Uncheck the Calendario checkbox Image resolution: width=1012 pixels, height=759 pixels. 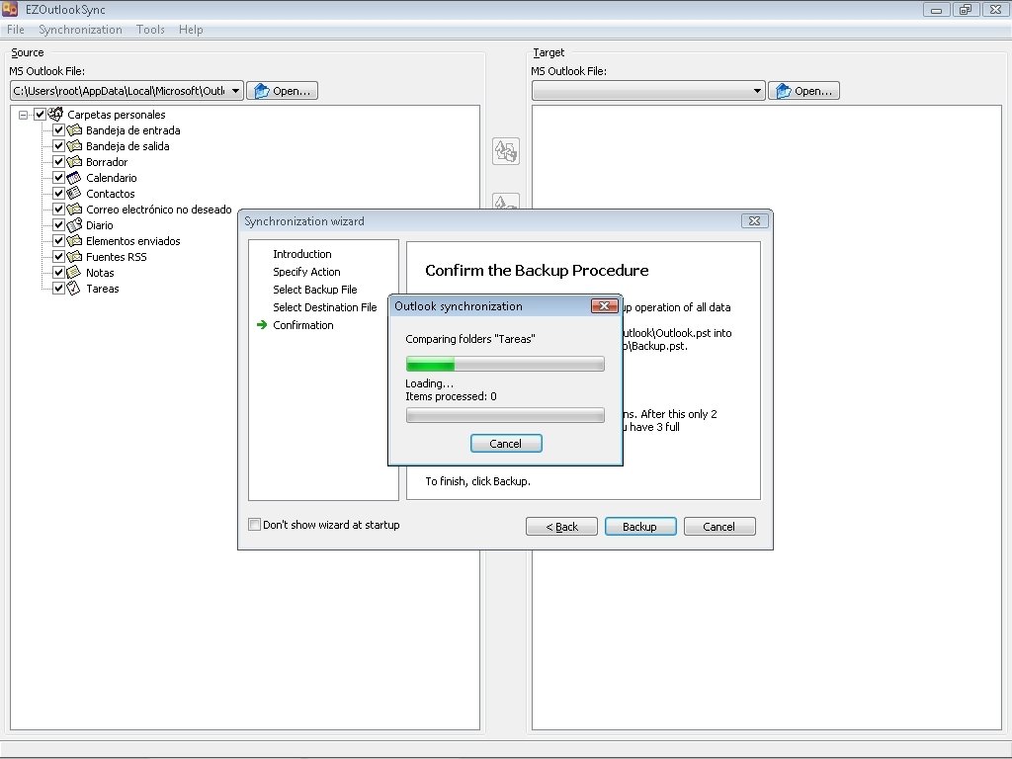pyautogui.click(x=58, y=178)
